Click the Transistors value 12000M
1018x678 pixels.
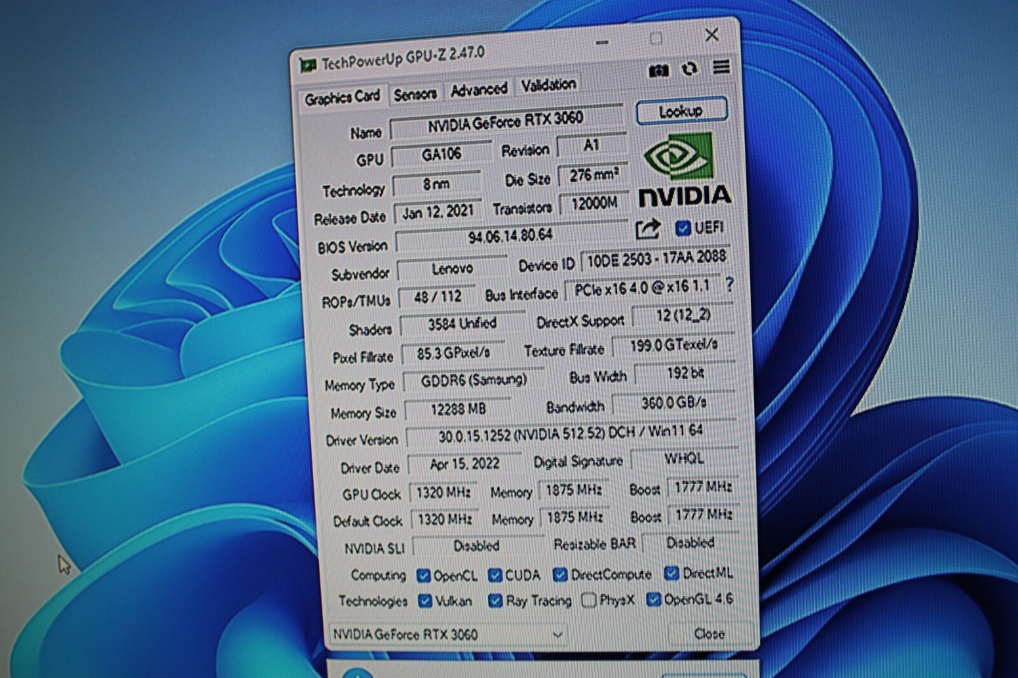[x=594, y=204]
